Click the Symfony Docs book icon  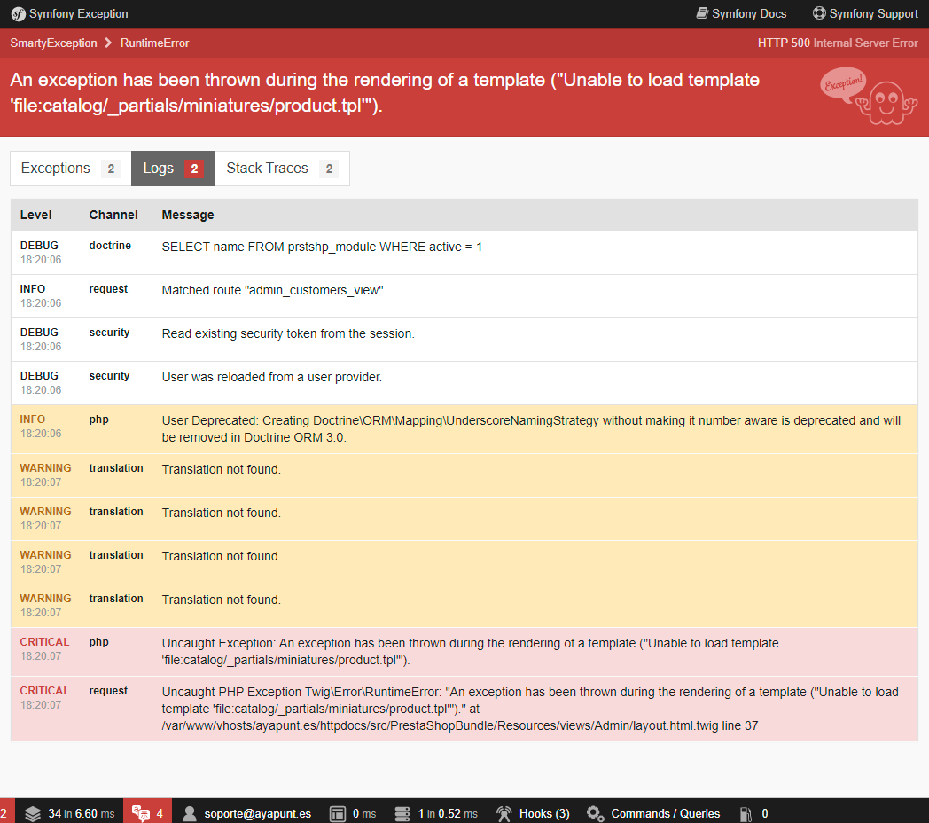pos(702,13)
